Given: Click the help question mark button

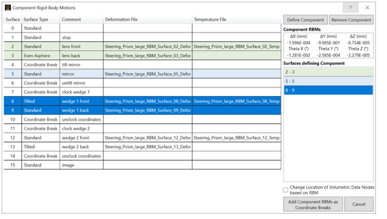Looking at the screenshot, I should [350, 7].
